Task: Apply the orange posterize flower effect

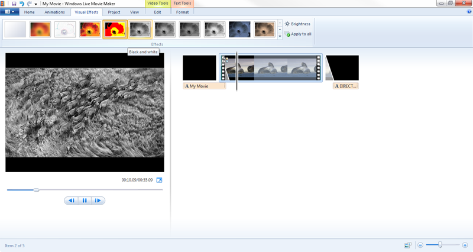Action: tap(90, 29)
